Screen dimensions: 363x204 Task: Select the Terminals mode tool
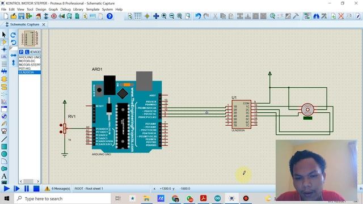(x=4, y=87)
